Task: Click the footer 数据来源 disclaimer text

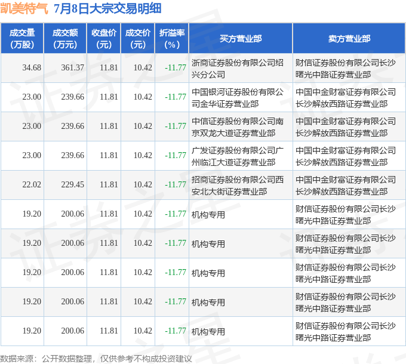Action: [x=96, y=359]
